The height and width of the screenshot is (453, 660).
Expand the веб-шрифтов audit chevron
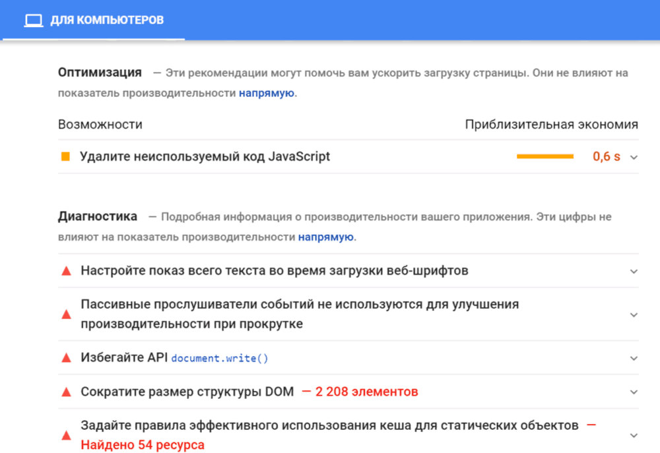pyautogui.click(x=634, y=272)
